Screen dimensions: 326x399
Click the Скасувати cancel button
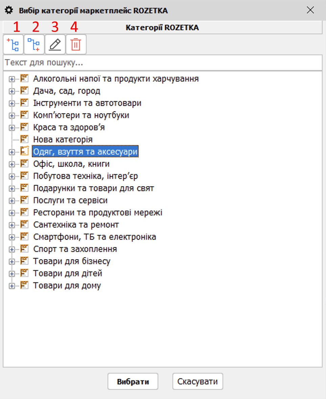click(x=198, y=381)
